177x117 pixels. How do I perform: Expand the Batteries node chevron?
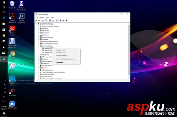point(38,28)
